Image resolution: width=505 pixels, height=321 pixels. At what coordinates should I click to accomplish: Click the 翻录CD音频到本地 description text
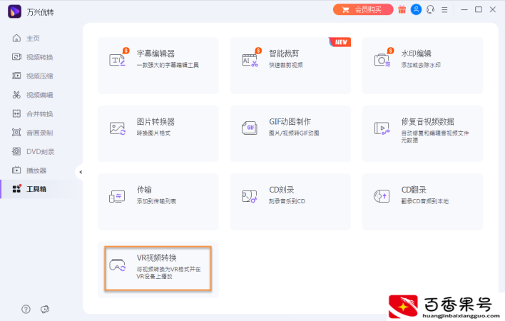[425, 201]
